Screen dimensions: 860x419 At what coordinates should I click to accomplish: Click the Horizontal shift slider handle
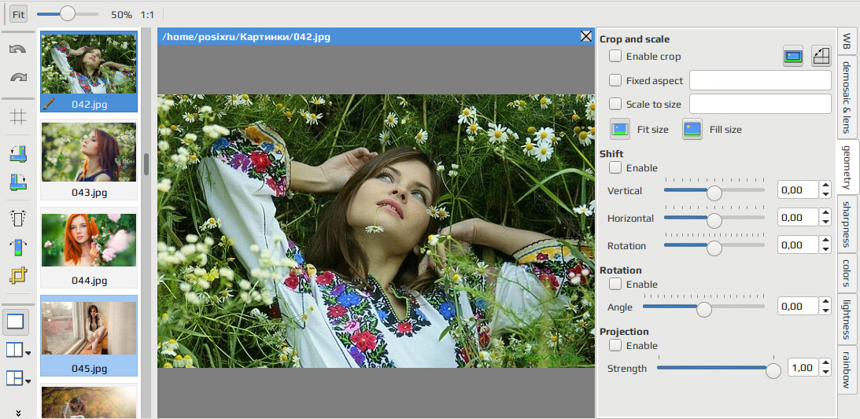[x=714, y=220]
